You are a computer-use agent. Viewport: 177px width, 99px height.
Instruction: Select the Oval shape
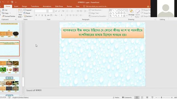point(121,10)
